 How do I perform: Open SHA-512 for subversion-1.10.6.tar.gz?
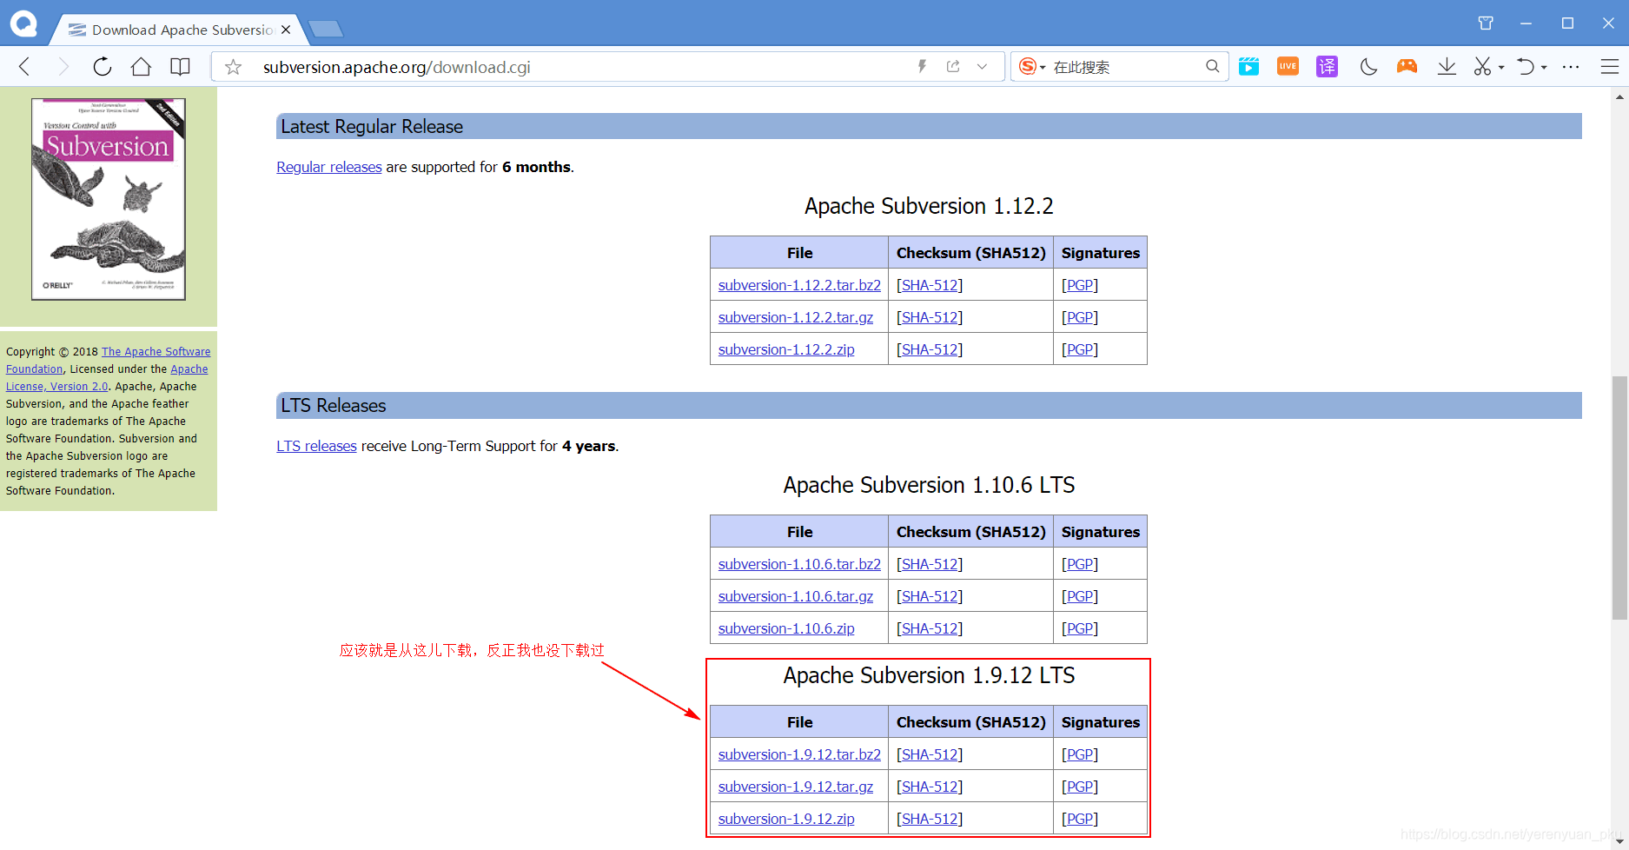(x=930, y=596)
